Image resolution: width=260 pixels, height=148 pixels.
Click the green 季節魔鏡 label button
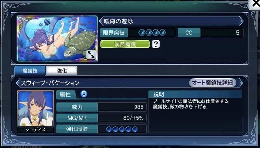click(x=125, y=44)
